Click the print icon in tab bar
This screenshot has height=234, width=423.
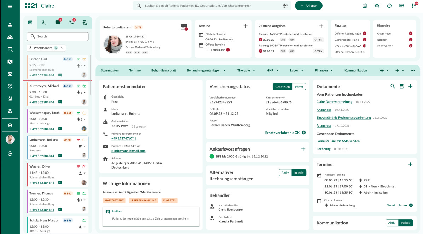[382, 70]
